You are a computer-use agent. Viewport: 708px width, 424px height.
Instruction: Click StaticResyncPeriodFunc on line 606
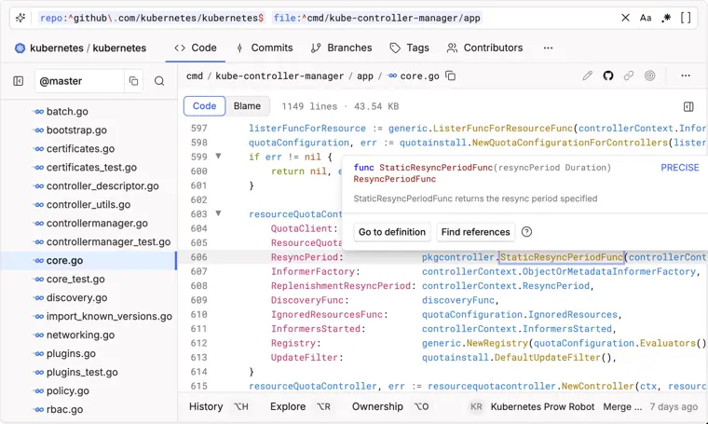[x=562, y=257]
